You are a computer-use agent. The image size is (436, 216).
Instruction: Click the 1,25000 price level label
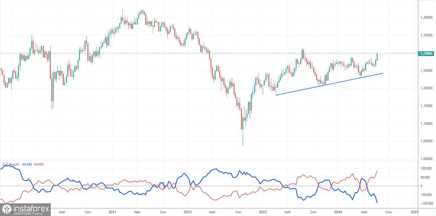tap(426, 70)
